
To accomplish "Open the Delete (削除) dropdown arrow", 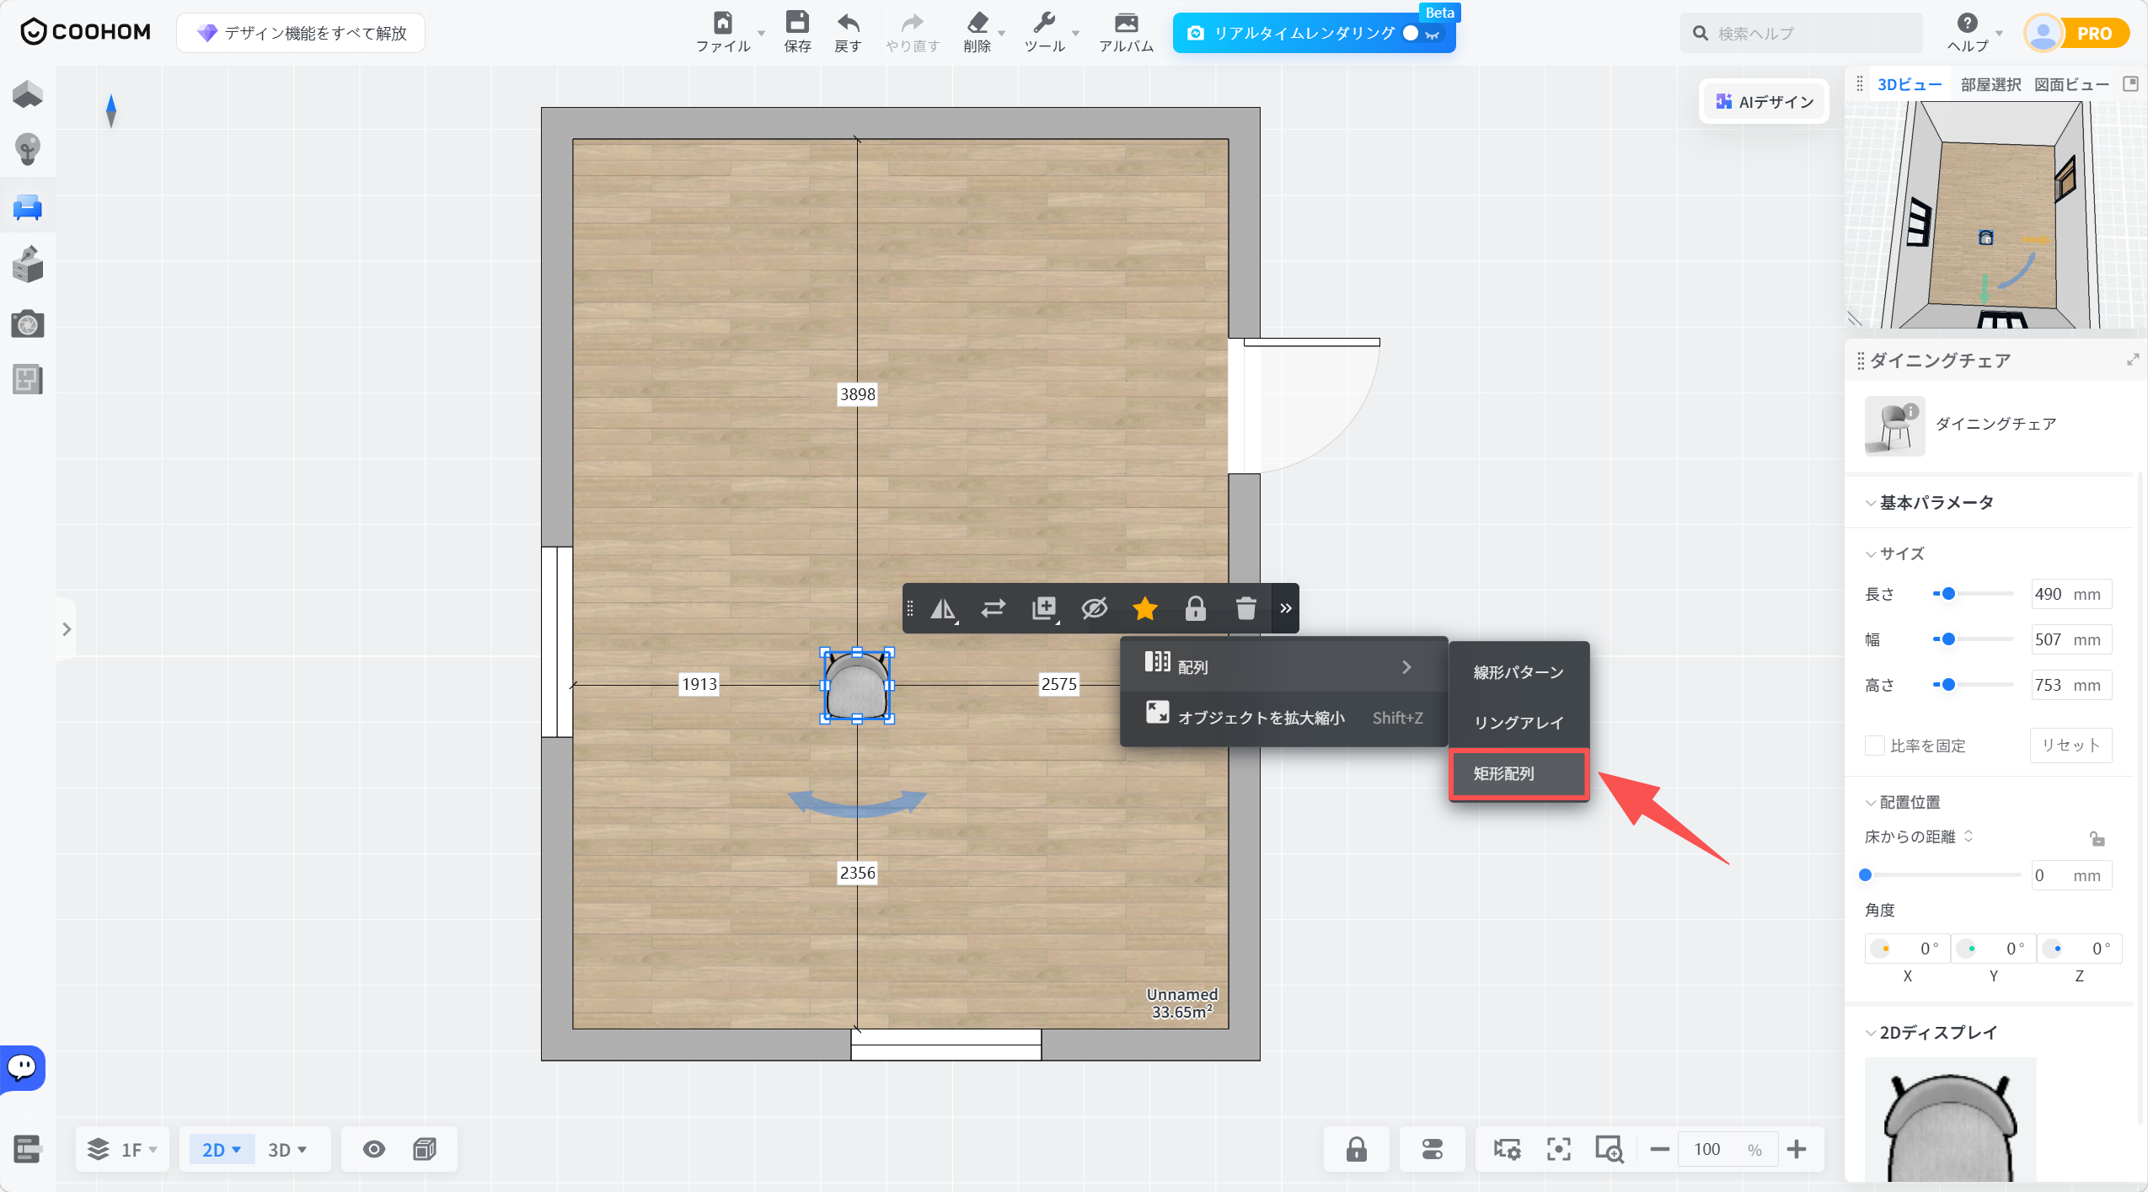I will pos(1002,34).
